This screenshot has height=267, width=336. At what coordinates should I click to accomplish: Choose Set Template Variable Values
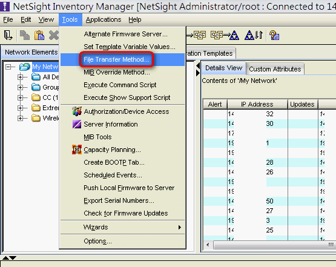pyautogui.click(x=122, y=47)
